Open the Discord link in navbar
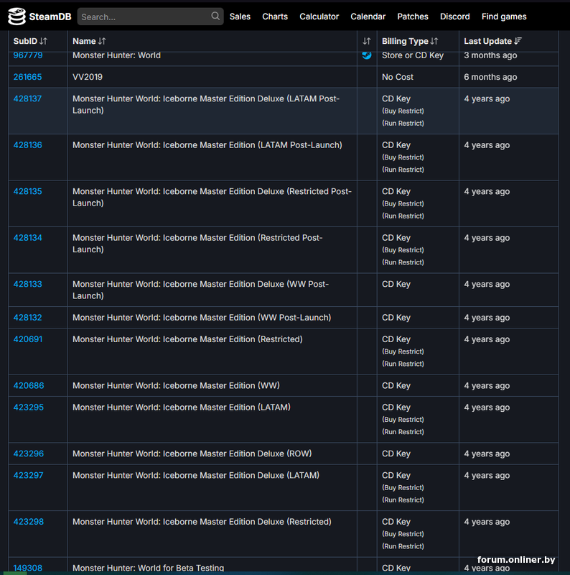Screen dimensions: 570x575 click(x=455, y=17)
